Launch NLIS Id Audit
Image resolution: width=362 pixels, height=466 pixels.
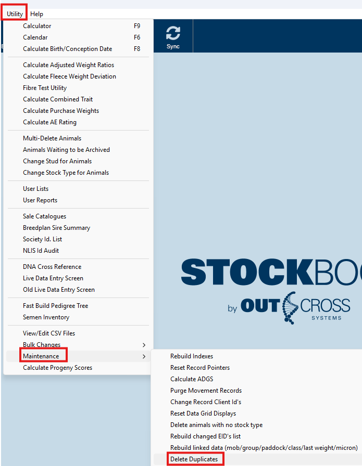point(41,251)
